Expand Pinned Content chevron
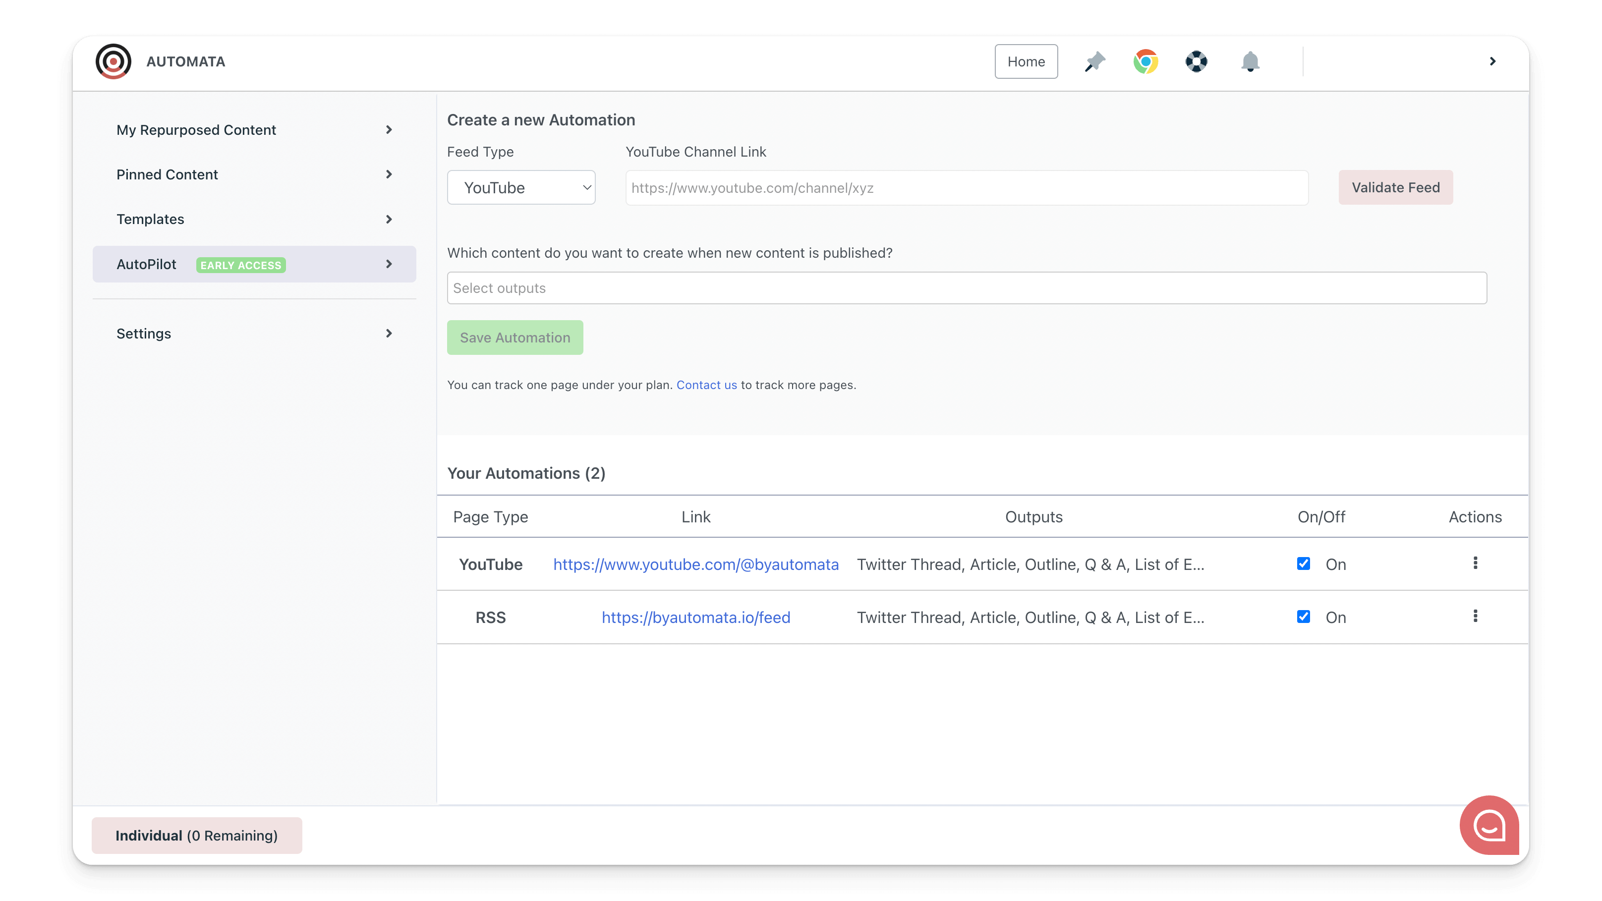The width and height of the screenshot is (1602, 901). point(389,174)
